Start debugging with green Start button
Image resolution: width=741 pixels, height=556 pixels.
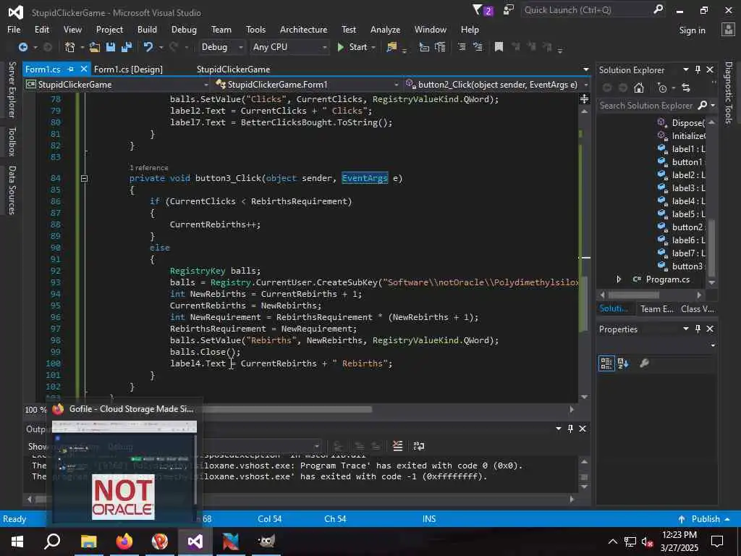pyautogui.click(x=352, y=47)
